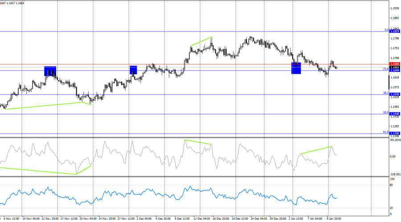Click the 0.0 Fibonacci level label
401x222 pixels.
coord(387,30)
